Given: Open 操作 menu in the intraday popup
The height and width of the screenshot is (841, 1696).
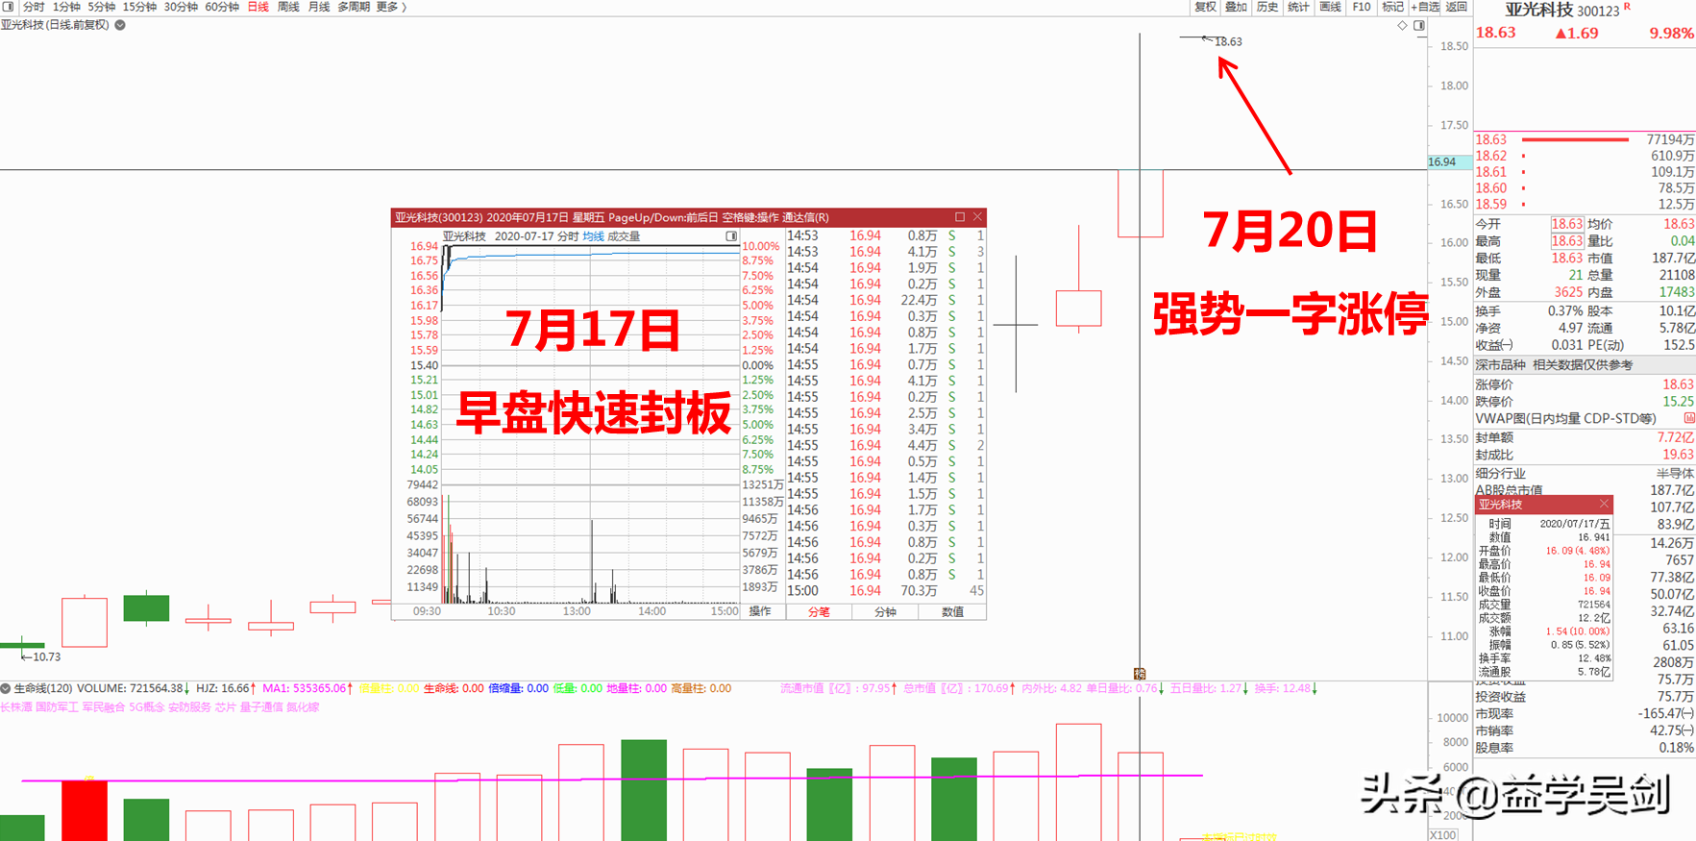Looking at the screenshot, I should coord(760,611).
